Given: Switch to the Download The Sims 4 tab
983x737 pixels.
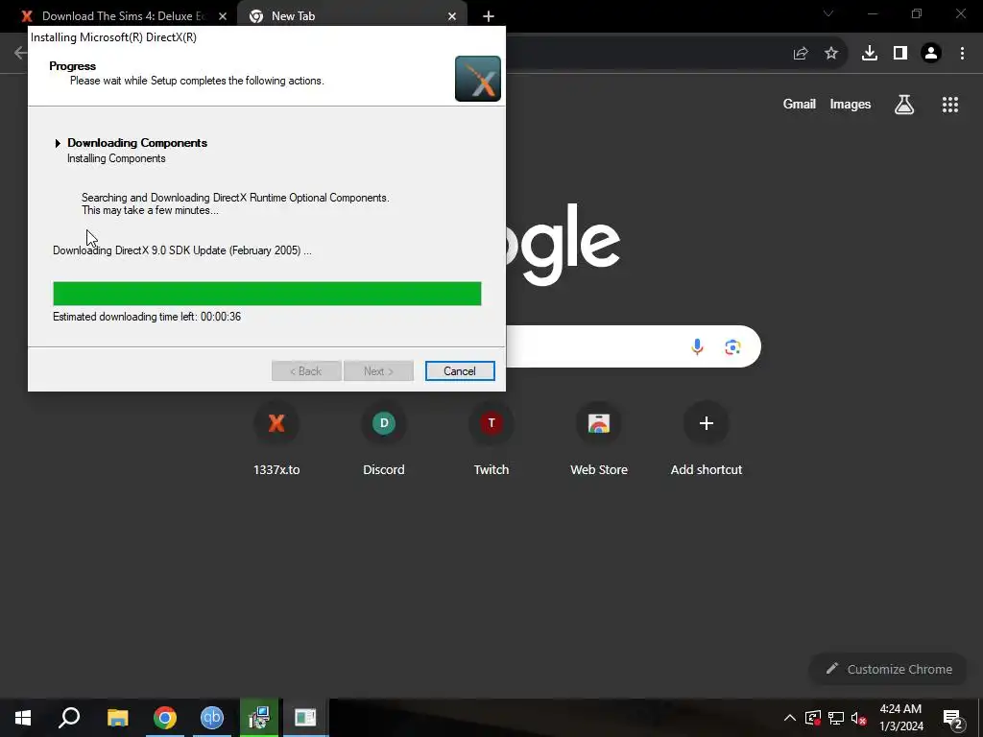Looking at the screenshot, I should pos(122,16).
